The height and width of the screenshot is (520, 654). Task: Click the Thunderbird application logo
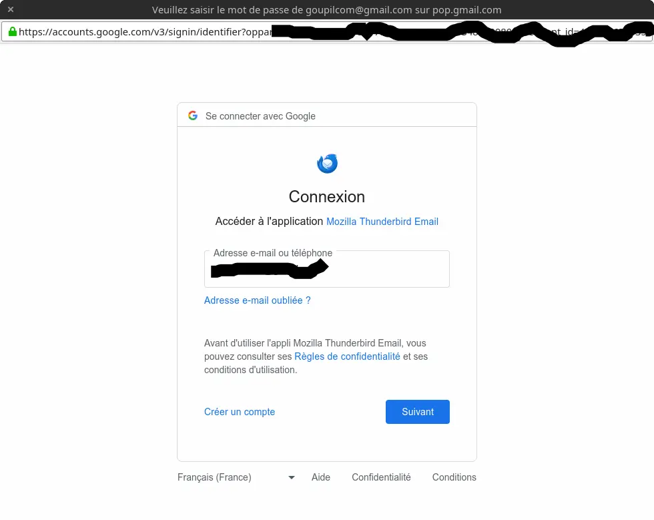[x=327, y=163]
